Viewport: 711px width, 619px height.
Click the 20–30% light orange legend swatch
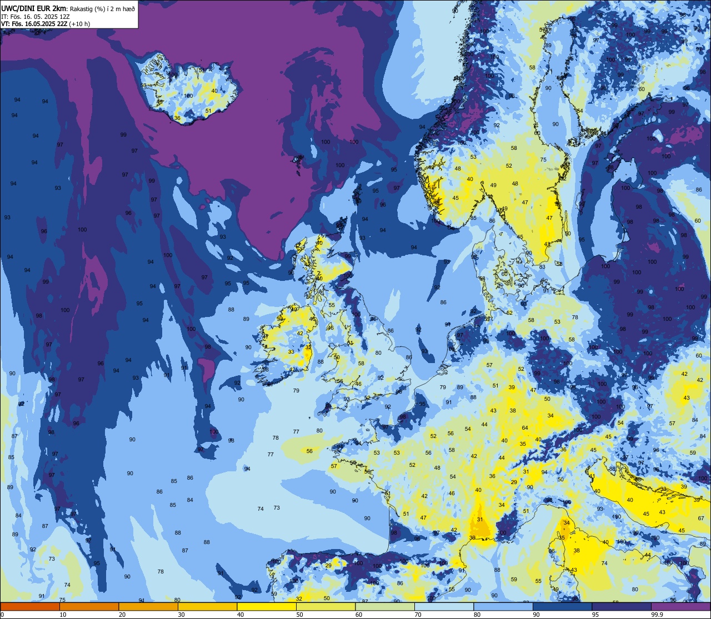148,607
